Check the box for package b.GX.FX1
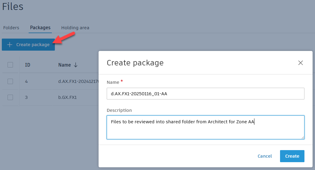 point(10,97)
